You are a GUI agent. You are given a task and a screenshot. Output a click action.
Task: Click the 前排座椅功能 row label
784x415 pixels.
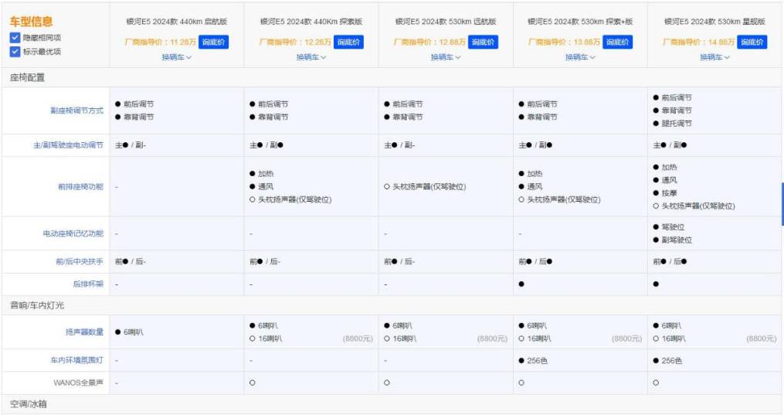[x=82, y=186]
